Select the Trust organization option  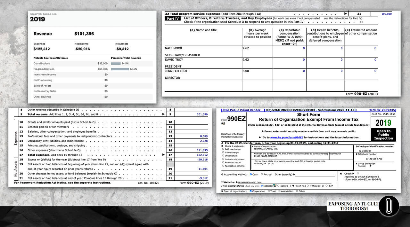(268, 191)
